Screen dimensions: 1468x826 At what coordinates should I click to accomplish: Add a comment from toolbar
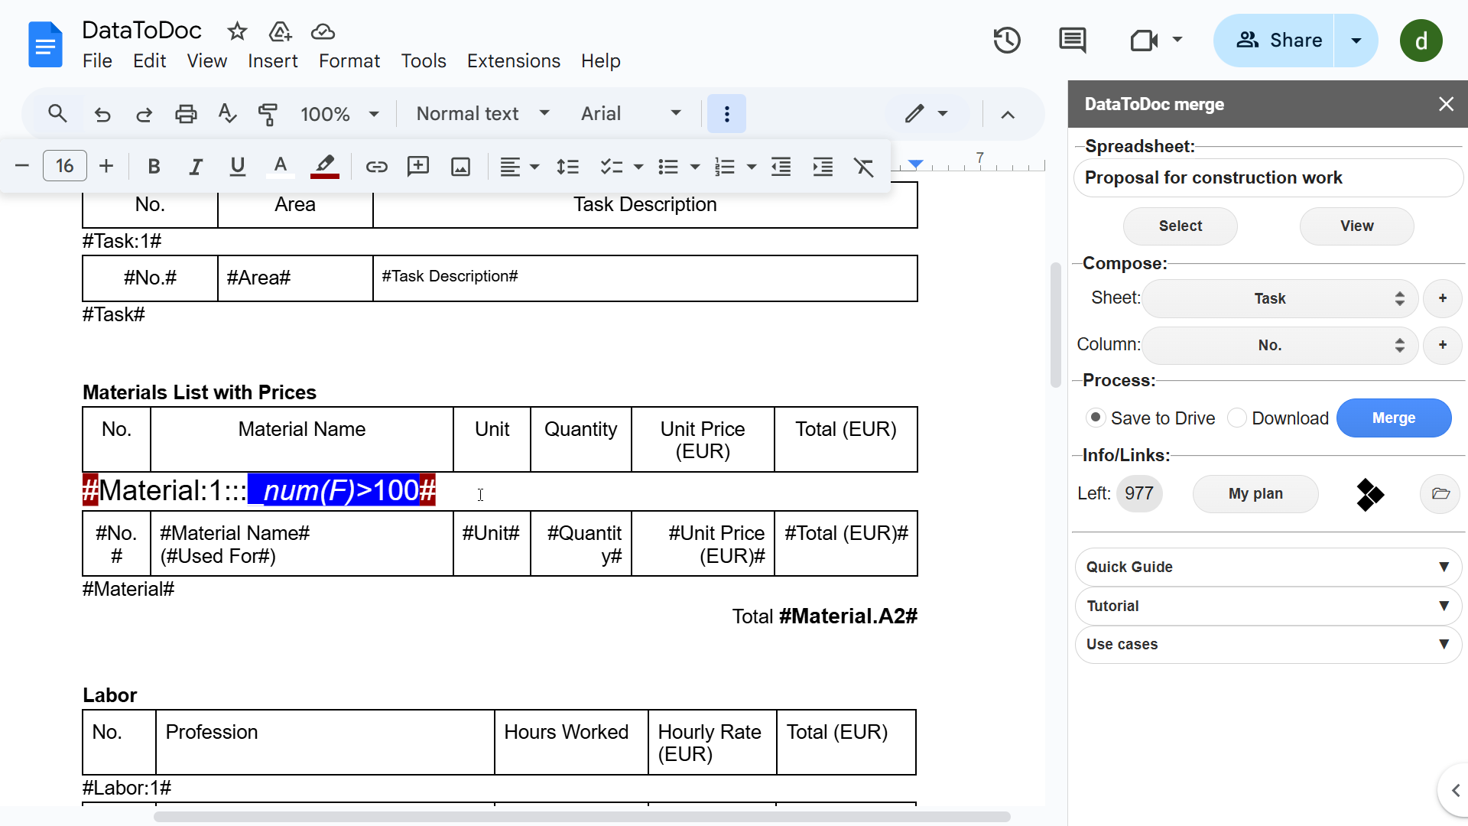tap(418, 166)
